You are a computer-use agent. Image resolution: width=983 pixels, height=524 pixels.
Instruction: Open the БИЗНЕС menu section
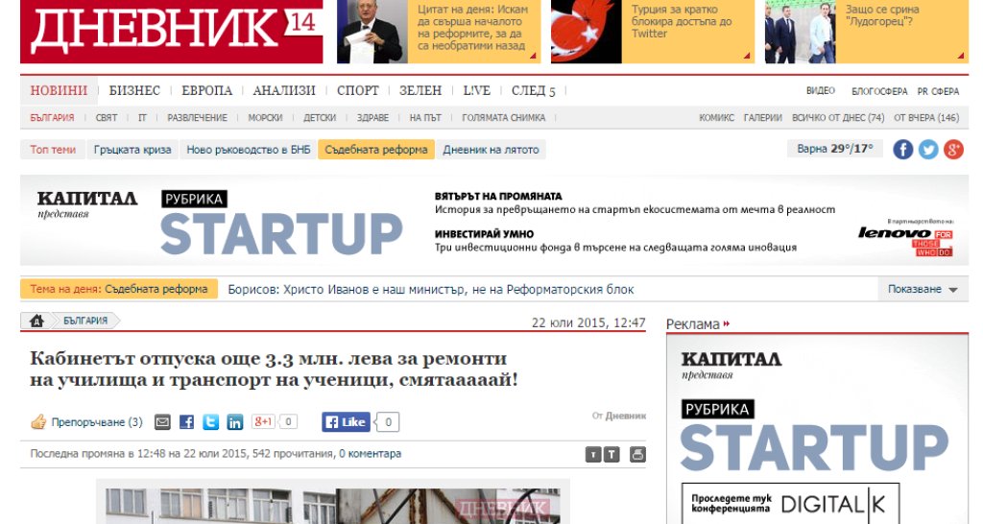[134, 91]
